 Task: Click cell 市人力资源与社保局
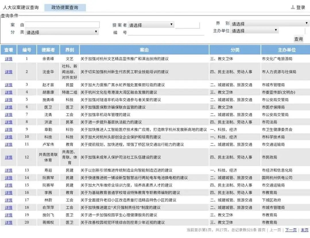(279, 72)
